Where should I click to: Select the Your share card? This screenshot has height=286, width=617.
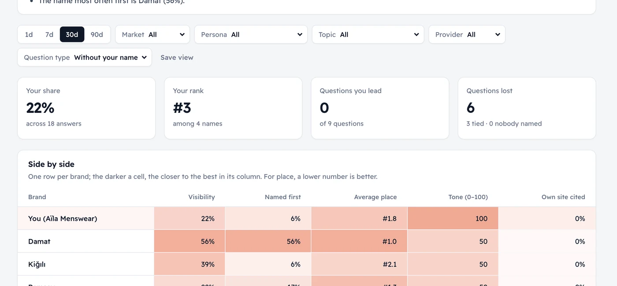tap(86, 108)
